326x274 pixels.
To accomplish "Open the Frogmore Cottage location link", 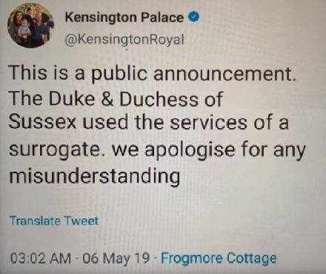I will (219, 258).
